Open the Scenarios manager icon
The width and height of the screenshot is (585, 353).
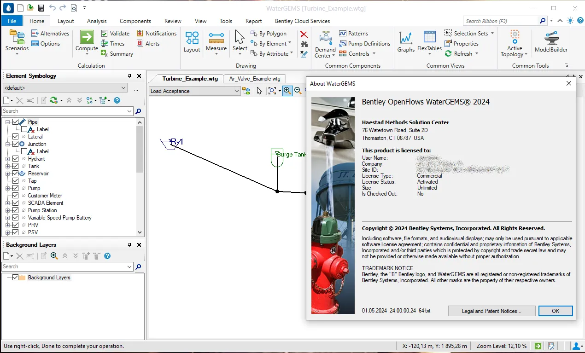pos(17,37)
